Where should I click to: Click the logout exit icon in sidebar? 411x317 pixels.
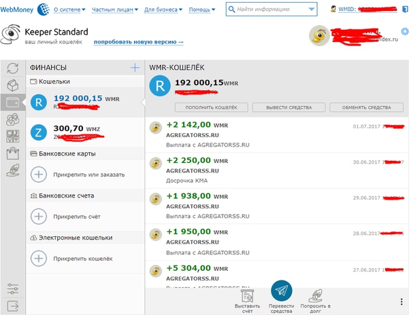[x=12, y=305]
